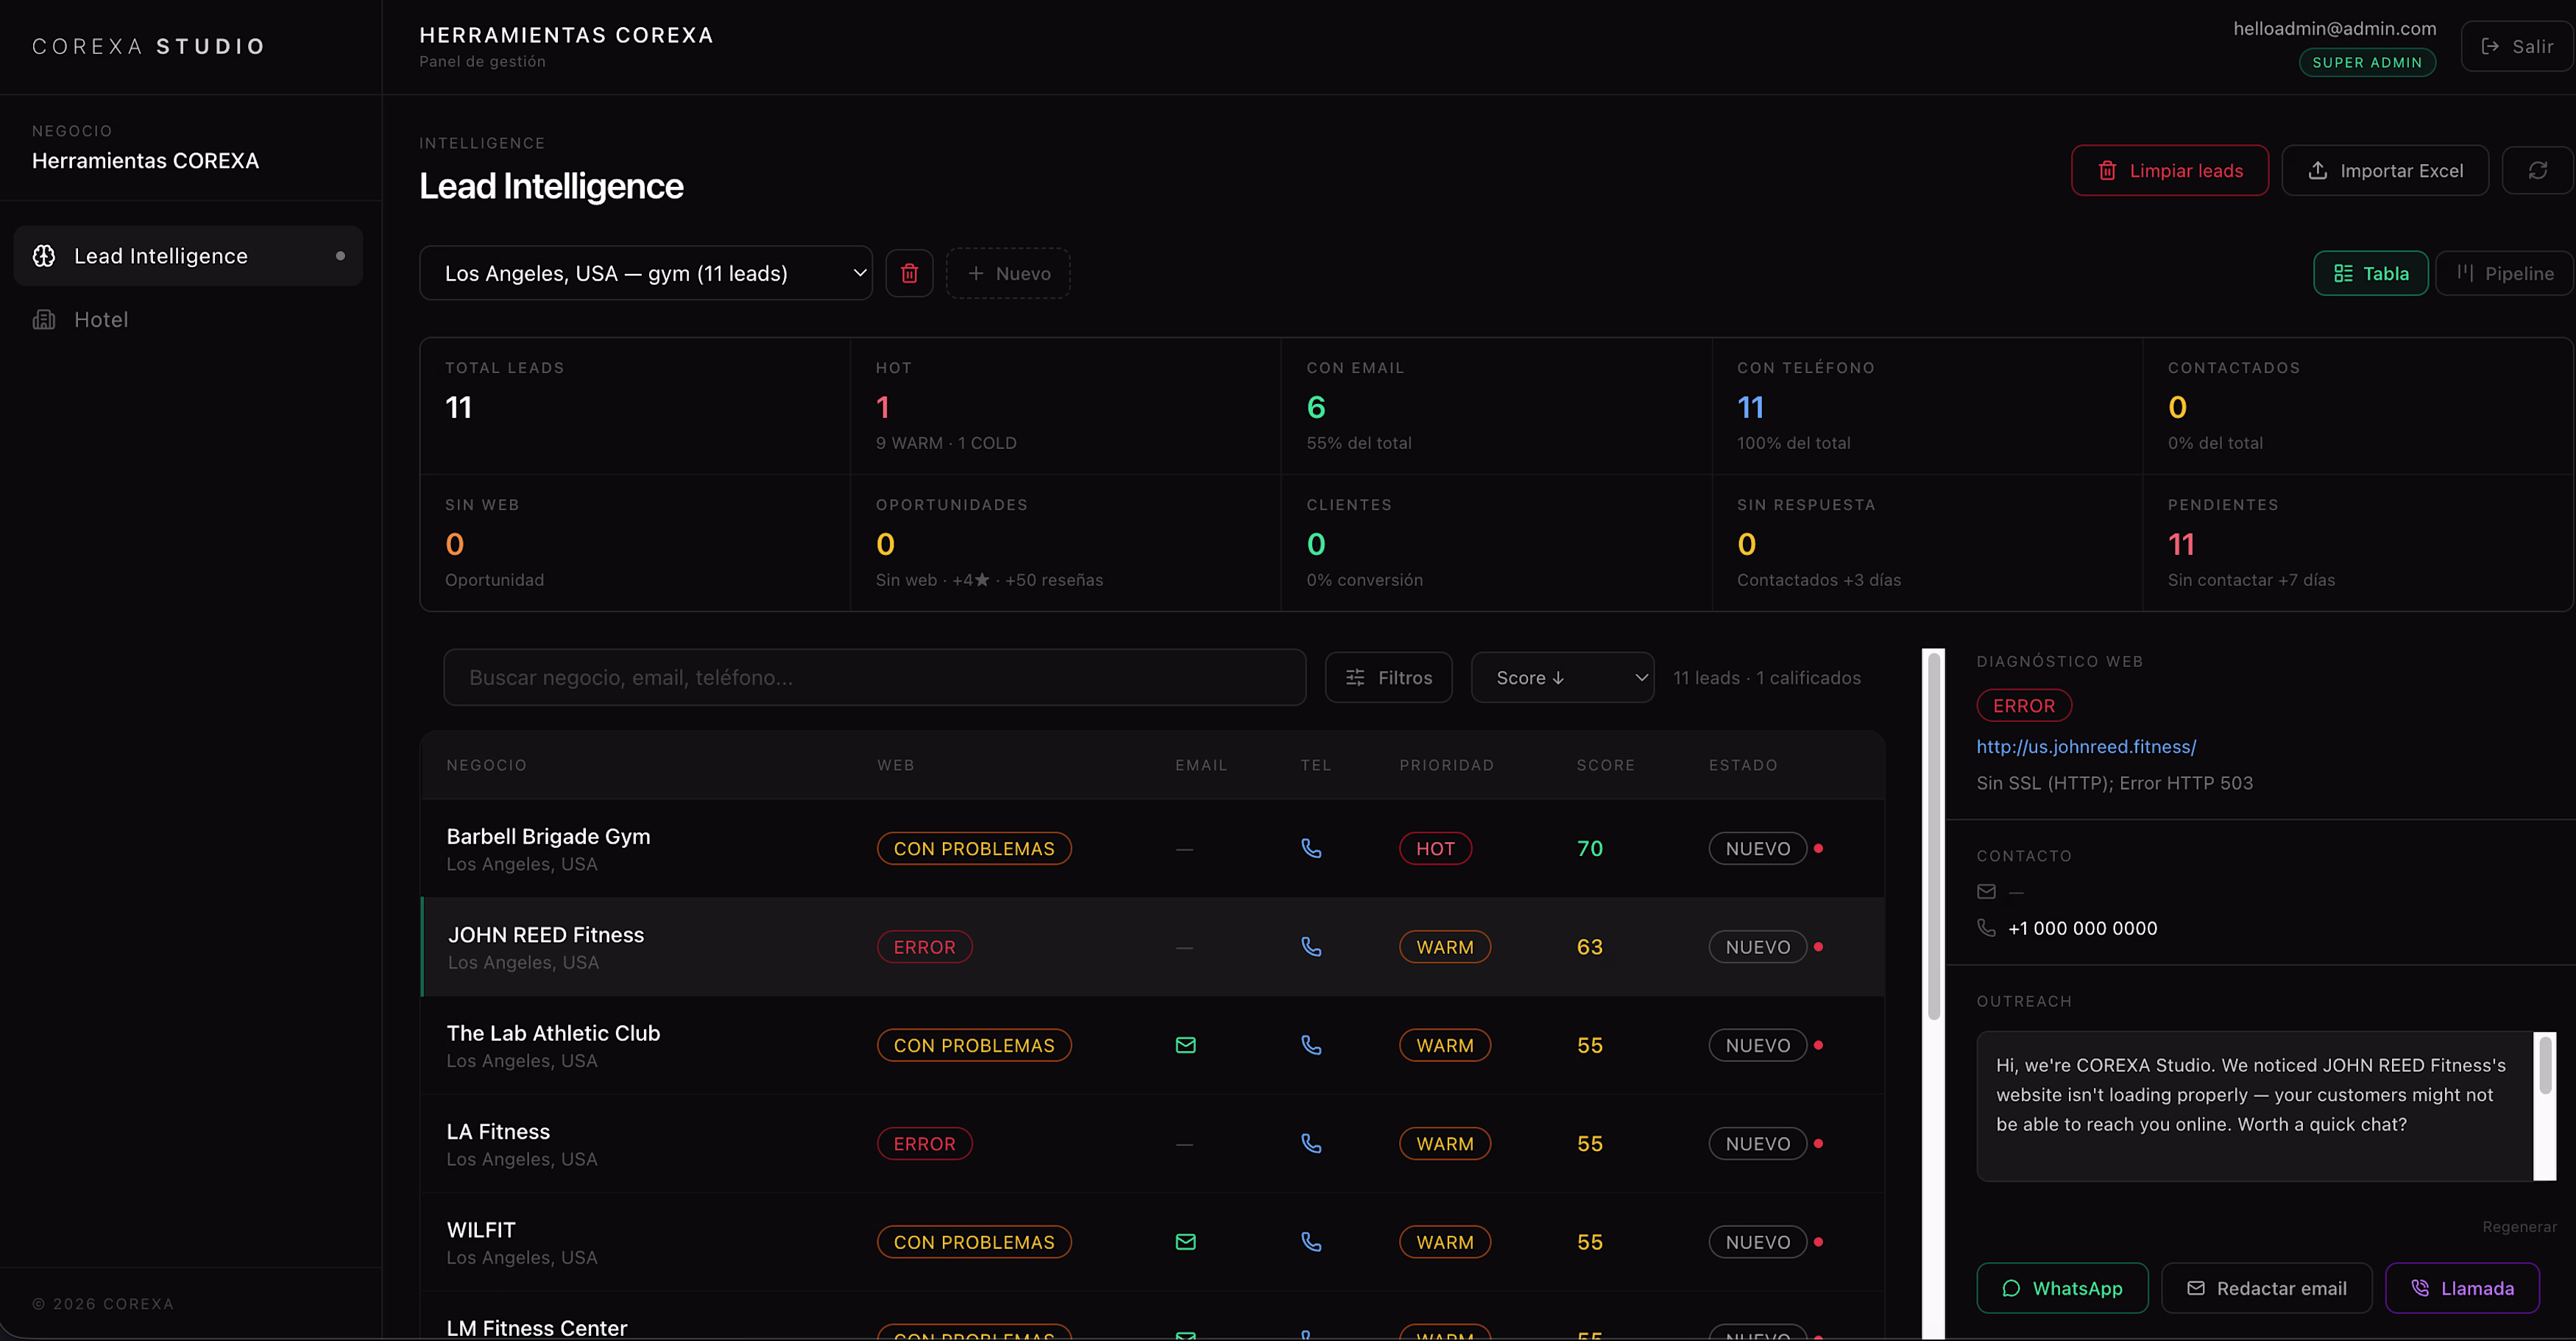
Task: Click the search leads input field
Action: point(874,678)
